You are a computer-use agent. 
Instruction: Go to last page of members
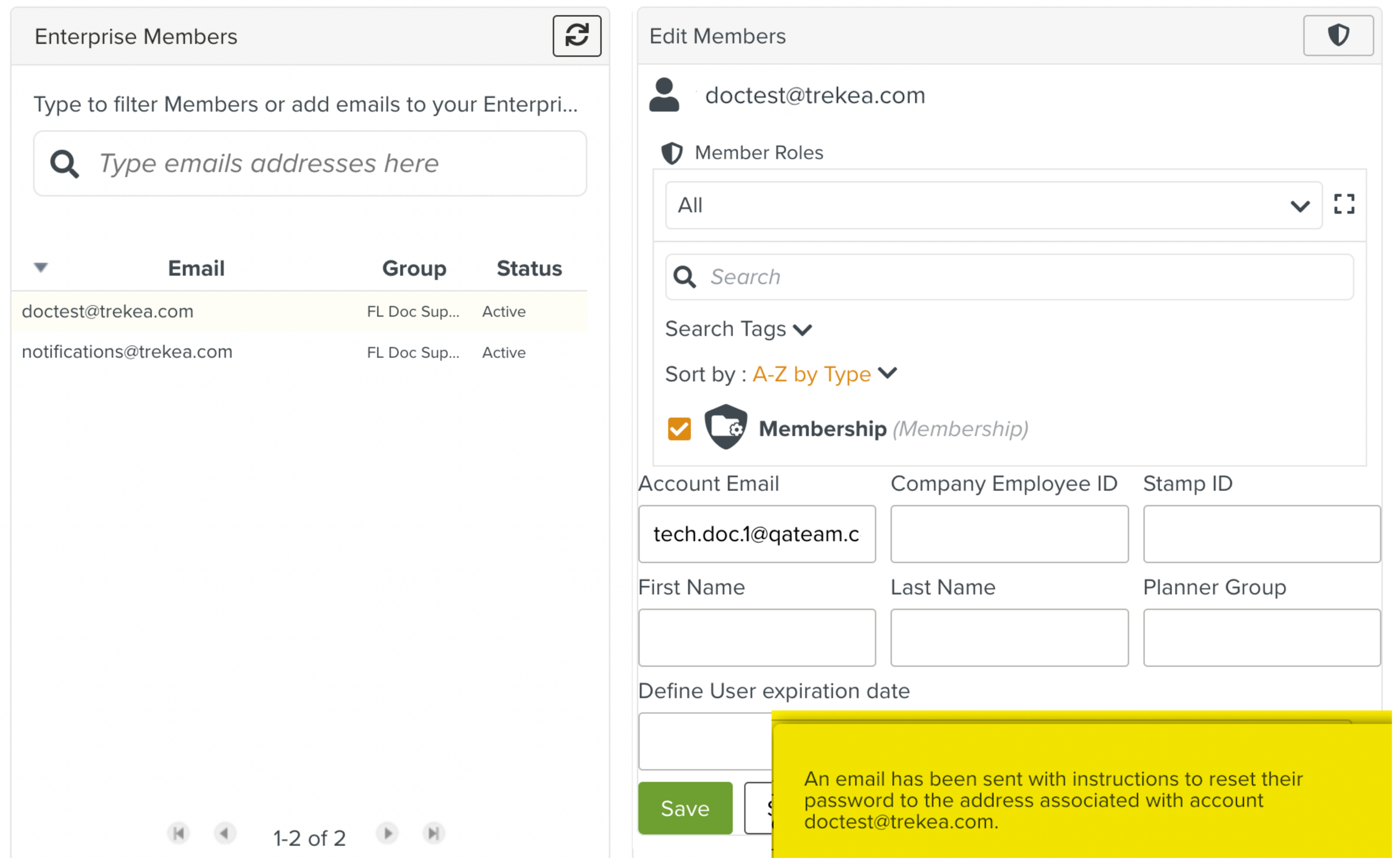pos(433,833)
